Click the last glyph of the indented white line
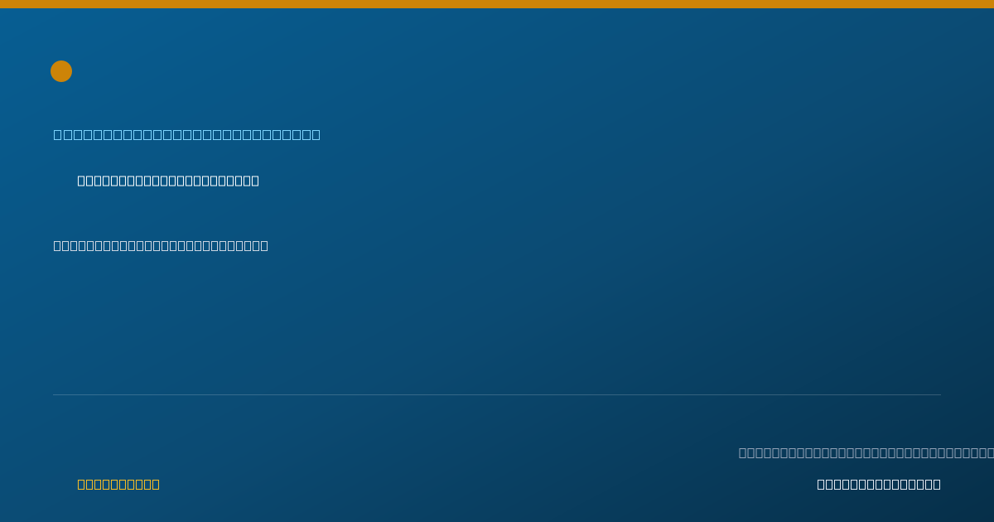 pyautogui.click(x=255, y=181)
